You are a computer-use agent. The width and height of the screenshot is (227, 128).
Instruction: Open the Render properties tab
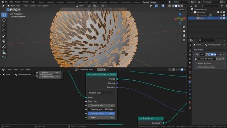click(x=190, y=50)
